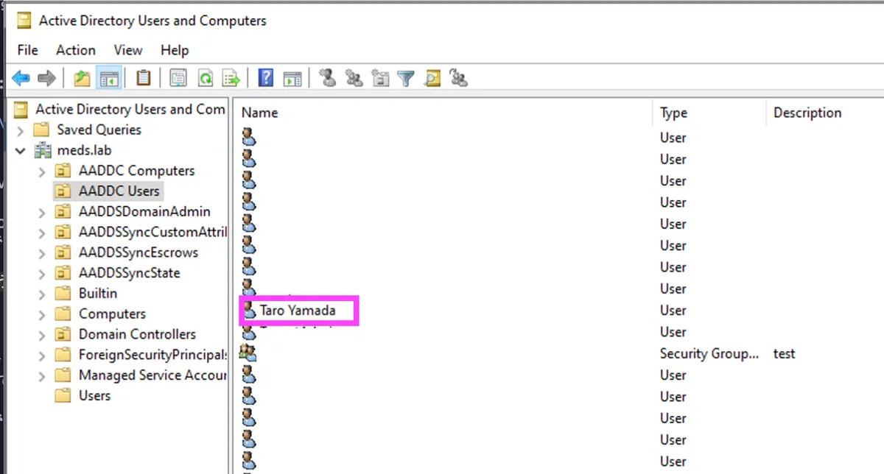Expand the Saved Queries node
This screenshot has height=474, width=884.
[20, 130]
